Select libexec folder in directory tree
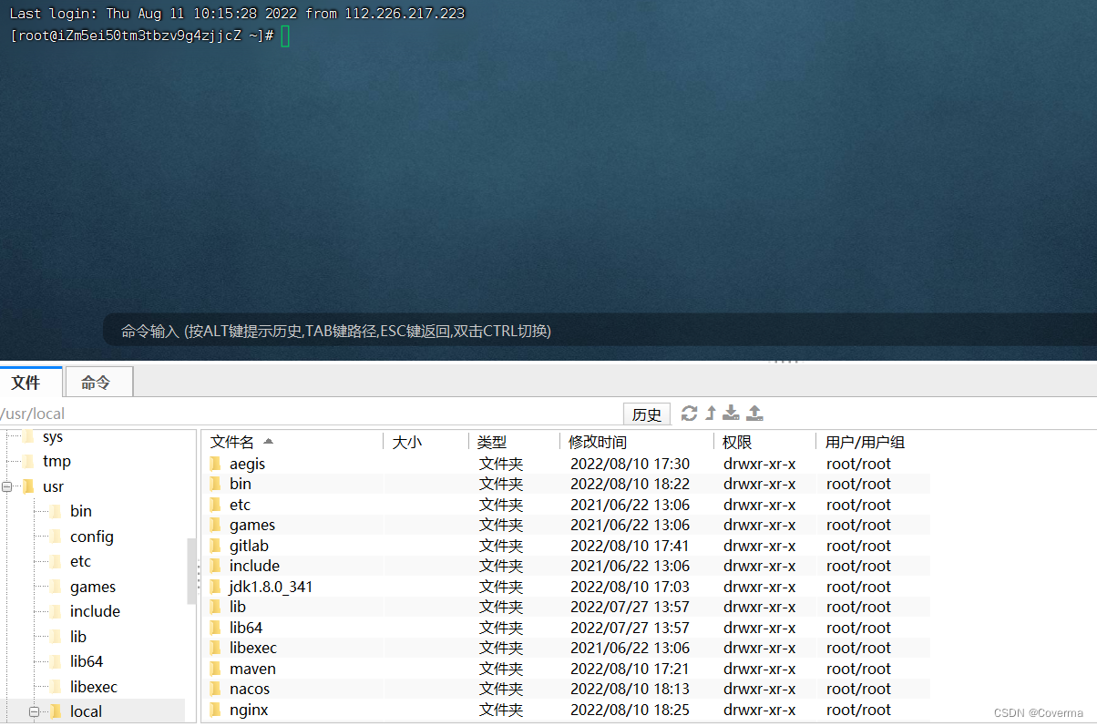1097x726 pixels. 94,687
